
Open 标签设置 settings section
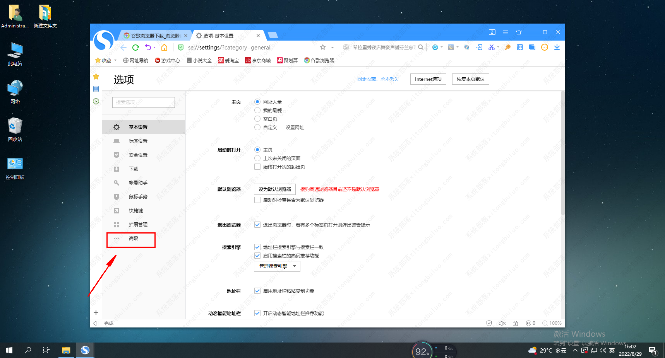[144, 141]
